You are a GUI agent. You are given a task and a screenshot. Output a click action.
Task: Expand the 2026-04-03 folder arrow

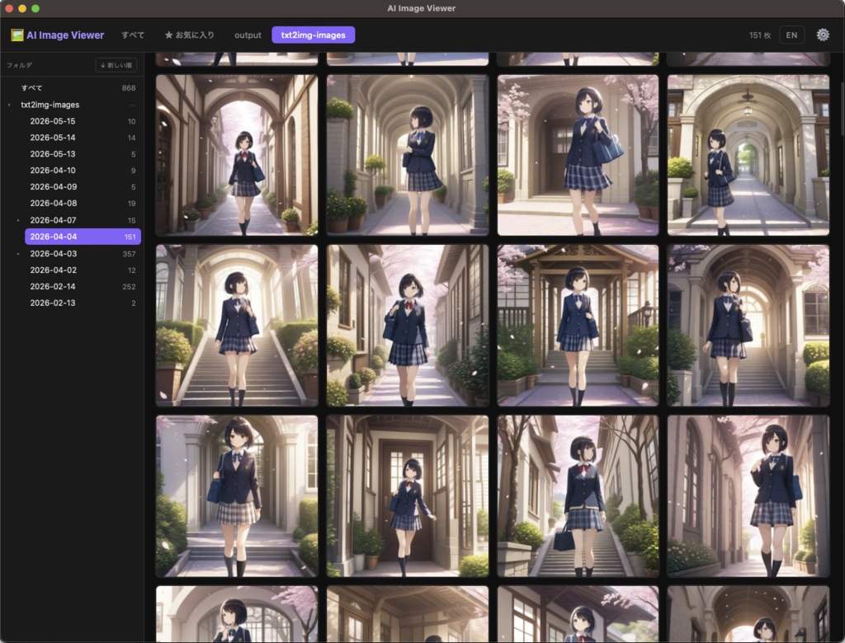pyautogui.click(x=18, y=254)
